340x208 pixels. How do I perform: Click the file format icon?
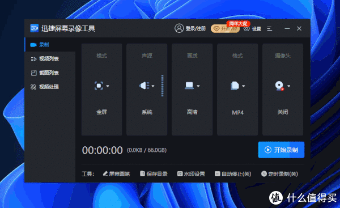point(235,86)
